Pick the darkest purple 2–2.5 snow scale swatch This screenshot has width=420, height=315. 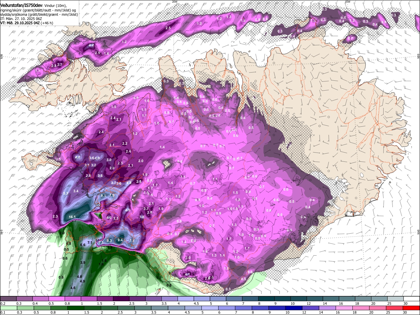coord(121,299)
